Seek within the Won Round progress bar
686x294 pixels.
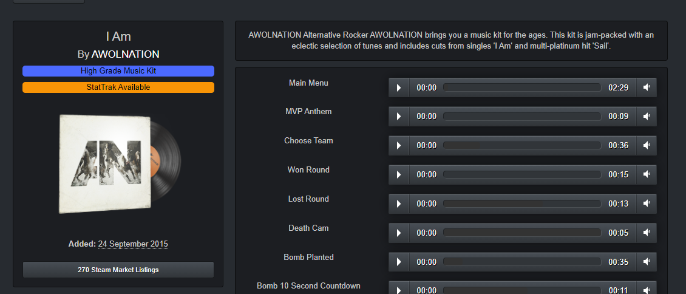click(x=522, y=174)
